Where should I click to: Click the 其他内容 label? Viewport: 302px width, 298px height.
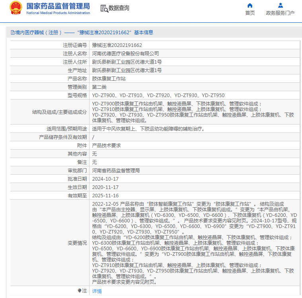tap(77, 154)
